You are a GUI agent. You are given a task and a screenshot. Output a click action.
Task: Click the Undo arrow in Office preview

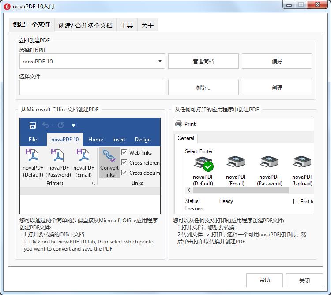tap(45, 125)
